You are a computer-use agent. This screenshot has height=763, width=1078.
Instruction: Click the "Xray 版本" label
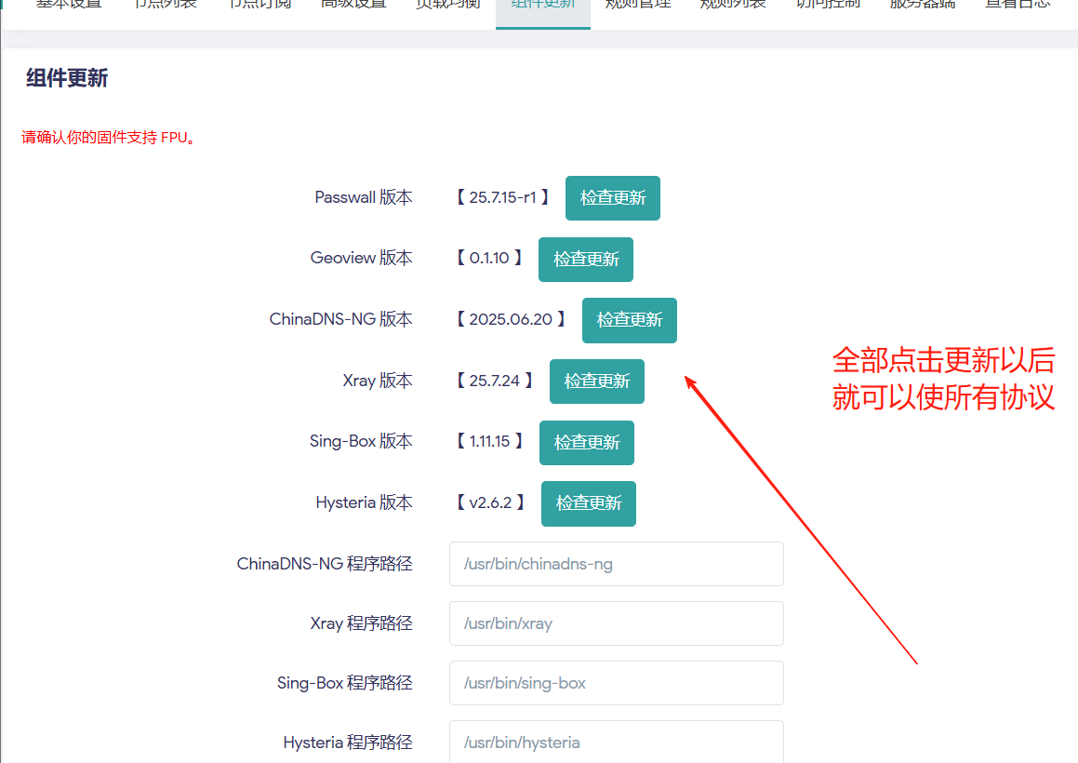tap(378, 381)
